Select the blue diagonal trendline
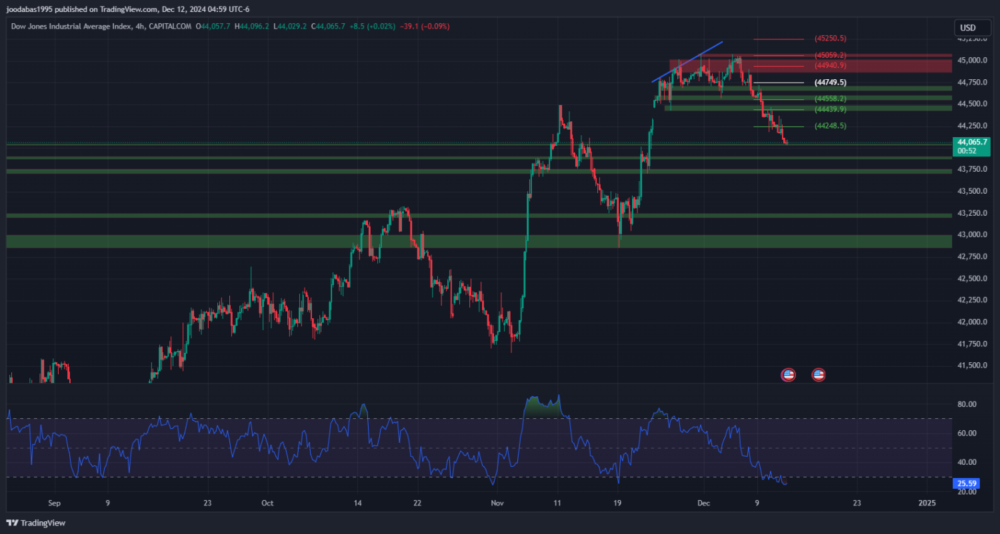The height and width of the screenshot is (534, 1000). point(687,62)
